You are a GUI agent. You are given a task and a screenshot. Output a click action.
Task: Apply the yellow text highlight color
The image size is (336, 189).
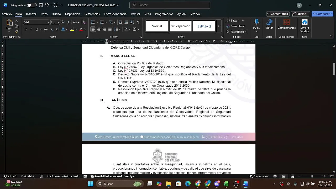[72, 29]
